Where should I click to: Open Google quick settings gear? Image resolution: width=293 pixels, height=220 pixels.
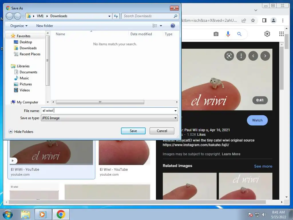pos(267,34)
